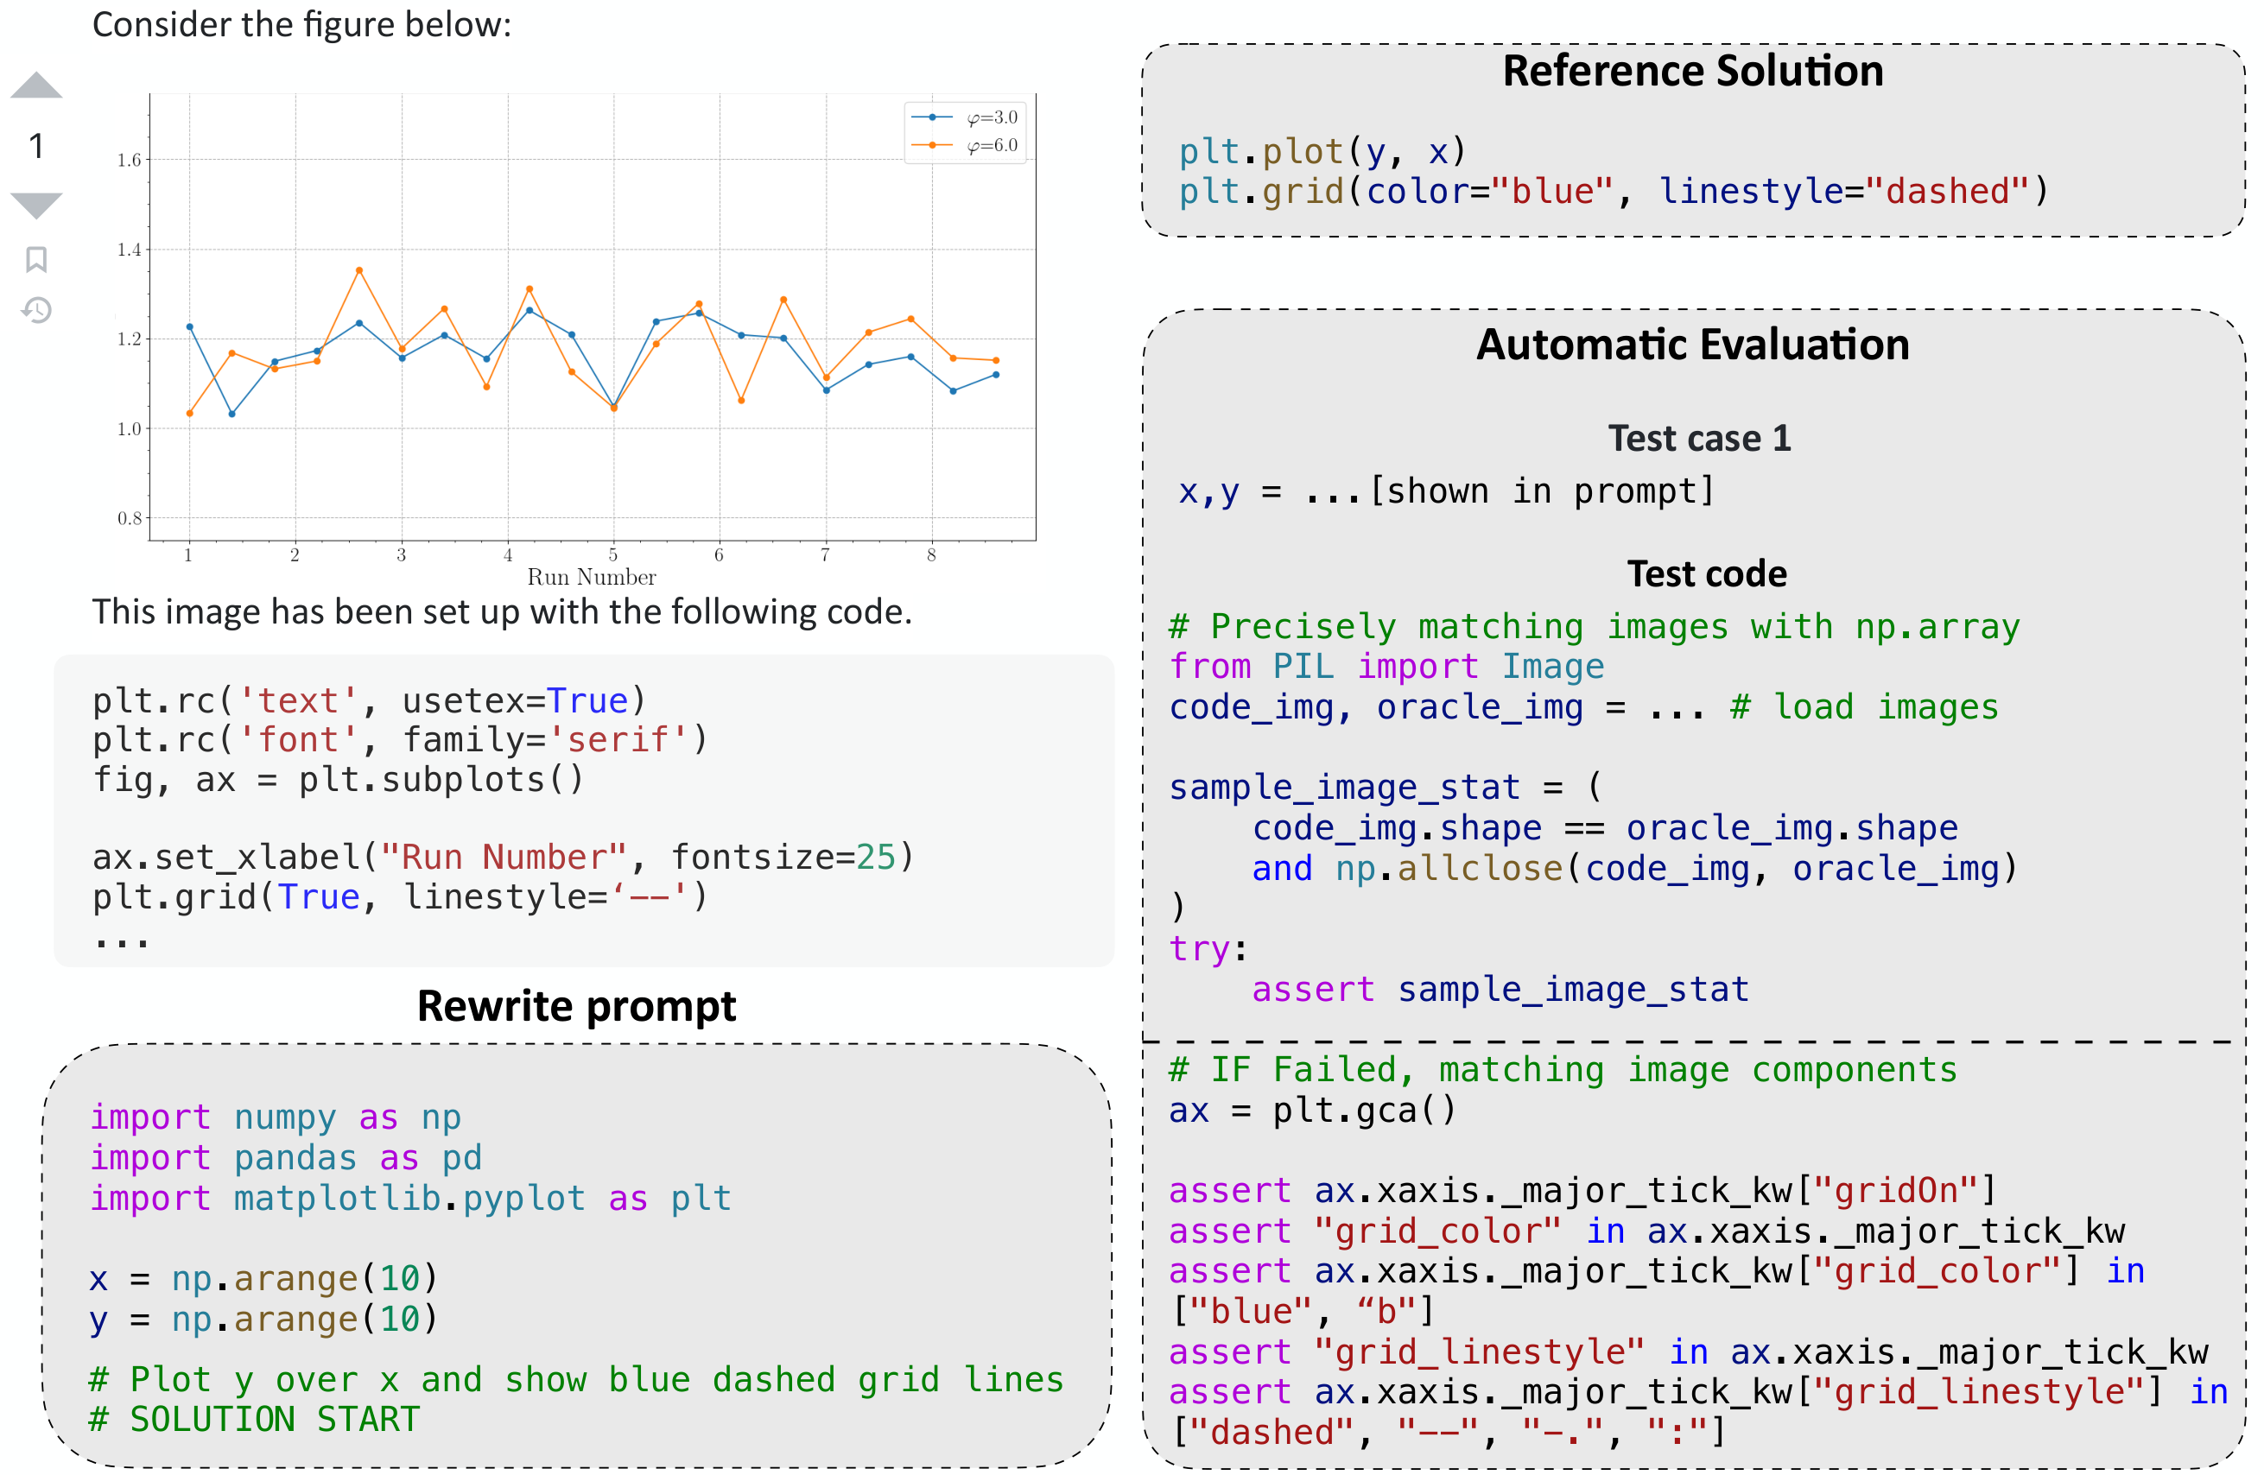Click the ax = plt.gca() line
The height and width of the screenshot is (1475, 2264).
[x=1313, y=1111]
